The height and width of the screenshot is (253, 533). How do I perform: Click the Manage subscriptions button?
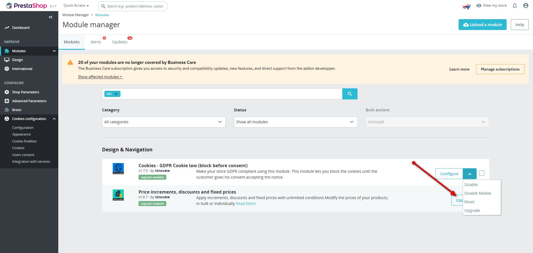pos(500,69)
